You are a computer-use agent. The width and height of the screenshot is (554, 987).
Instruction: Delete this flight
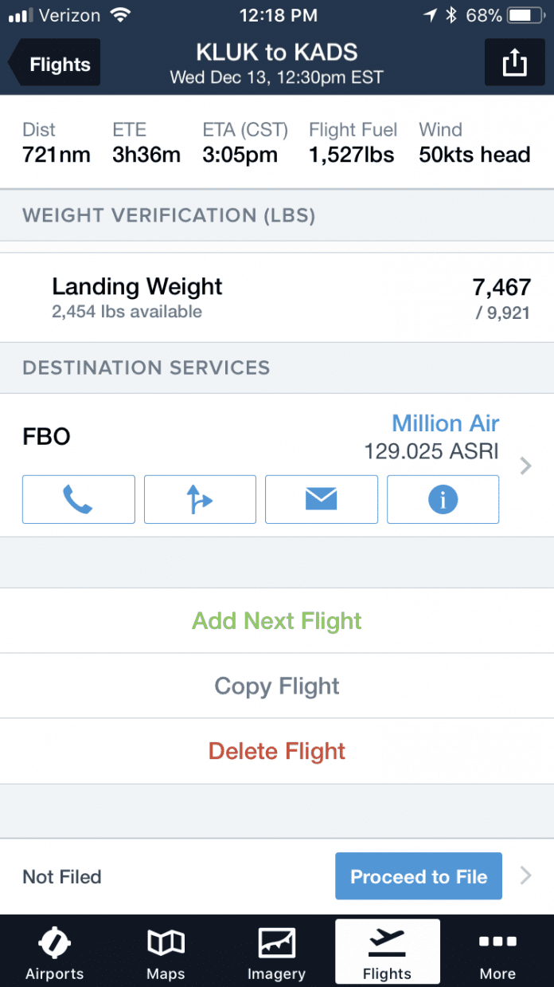click(276, 750)
